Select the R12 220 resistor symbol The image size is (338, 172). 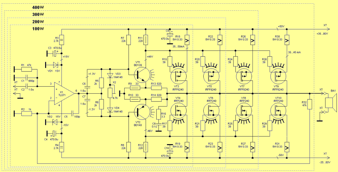146,147
